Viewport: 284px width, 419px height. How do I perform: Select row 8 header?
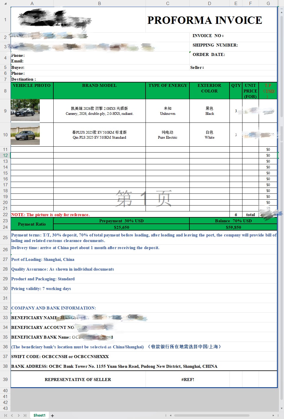click(x=5, y=91)
